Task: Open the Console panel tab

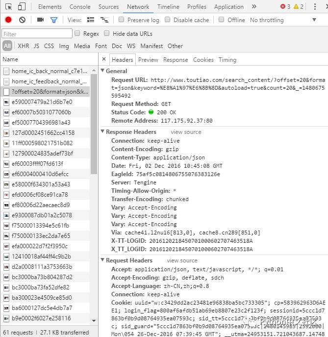Action: (80, 7)
